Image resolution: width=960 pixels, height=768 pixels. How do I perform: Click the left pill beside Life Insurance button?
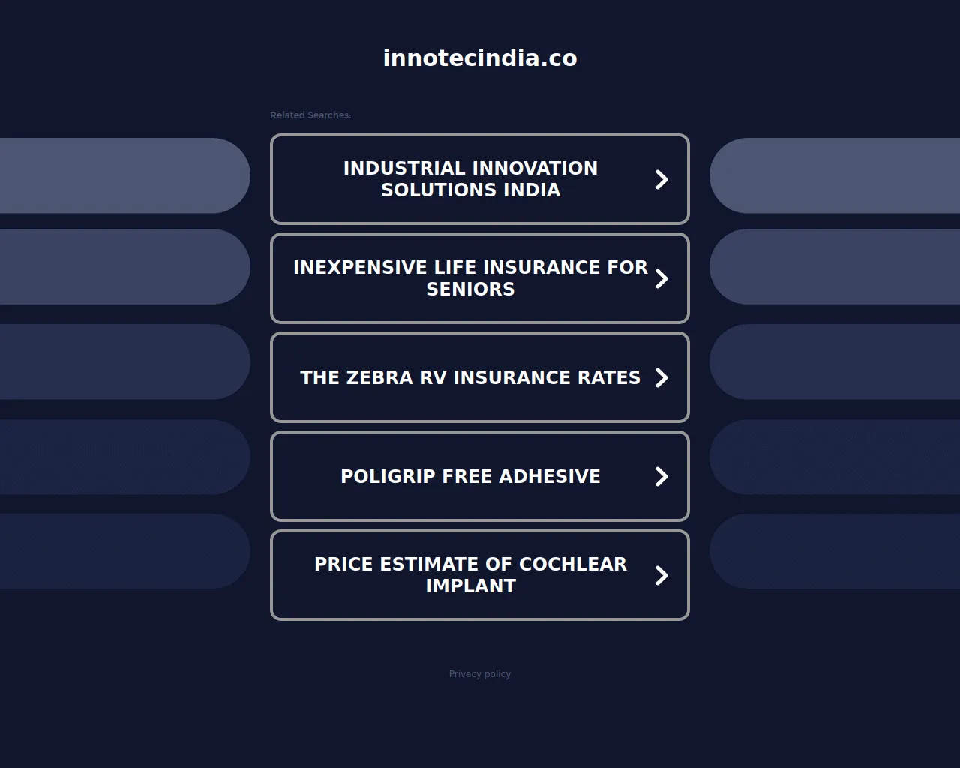(124, 266)
